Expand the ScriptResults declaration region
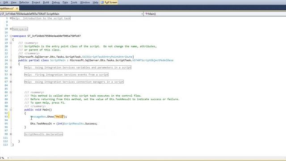This screenshot has width=286, height=161. (11, 134)
